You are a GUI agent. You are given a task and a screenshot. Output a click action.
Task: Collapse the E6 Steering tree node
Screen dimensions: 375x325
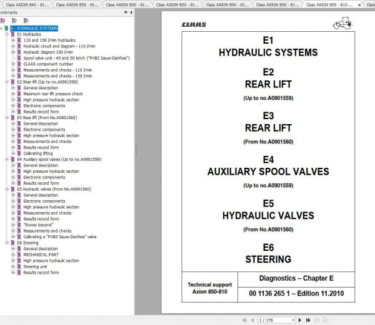pos(7,243)
